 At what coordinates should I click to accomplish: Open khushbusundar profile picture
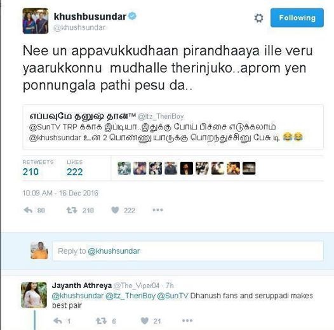[36, 21]
